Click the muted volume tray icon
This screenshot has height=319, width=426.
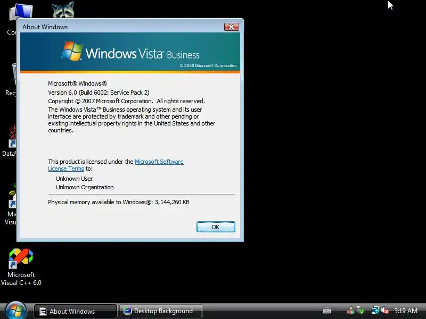pyautogui.click(x=385, y=310)
